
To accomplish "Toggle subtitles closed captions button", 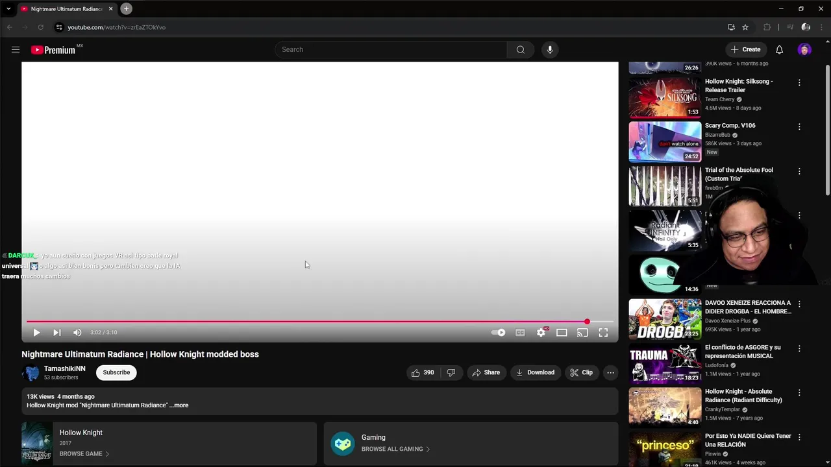I will coord(520,332).
